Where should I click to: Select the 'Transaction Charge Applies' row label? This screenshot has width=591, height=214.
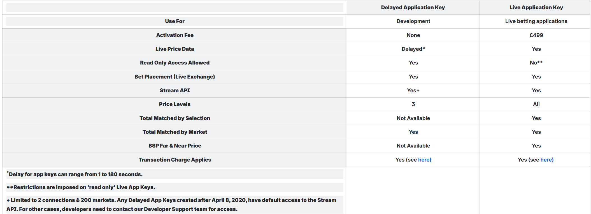point(175,160)
